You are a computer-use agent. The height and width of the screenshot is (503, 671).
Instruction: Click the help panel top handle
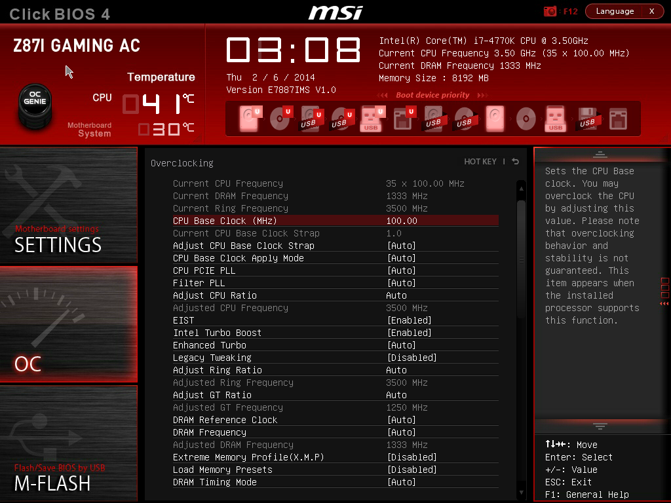click(x=600, y=155)
